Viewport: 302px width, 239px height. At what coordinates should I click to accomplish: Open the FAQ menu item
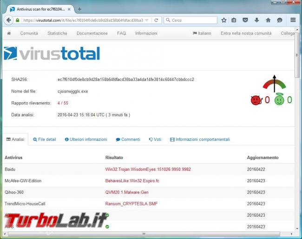[121, 33]
